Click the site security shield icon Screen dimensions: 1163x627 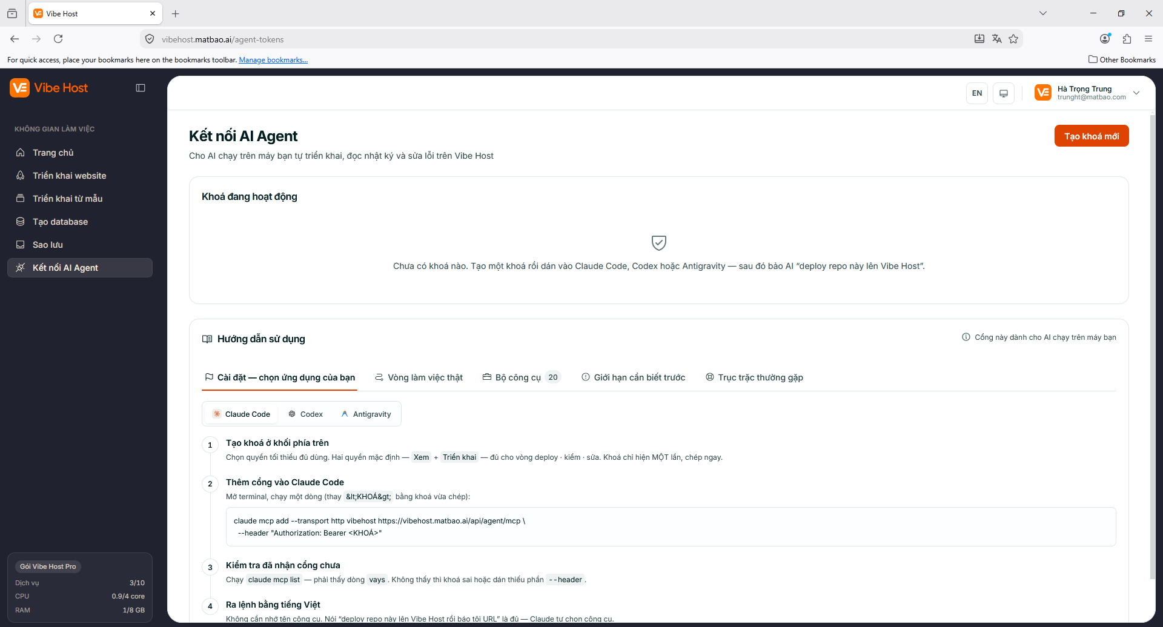tap(150, 39)
